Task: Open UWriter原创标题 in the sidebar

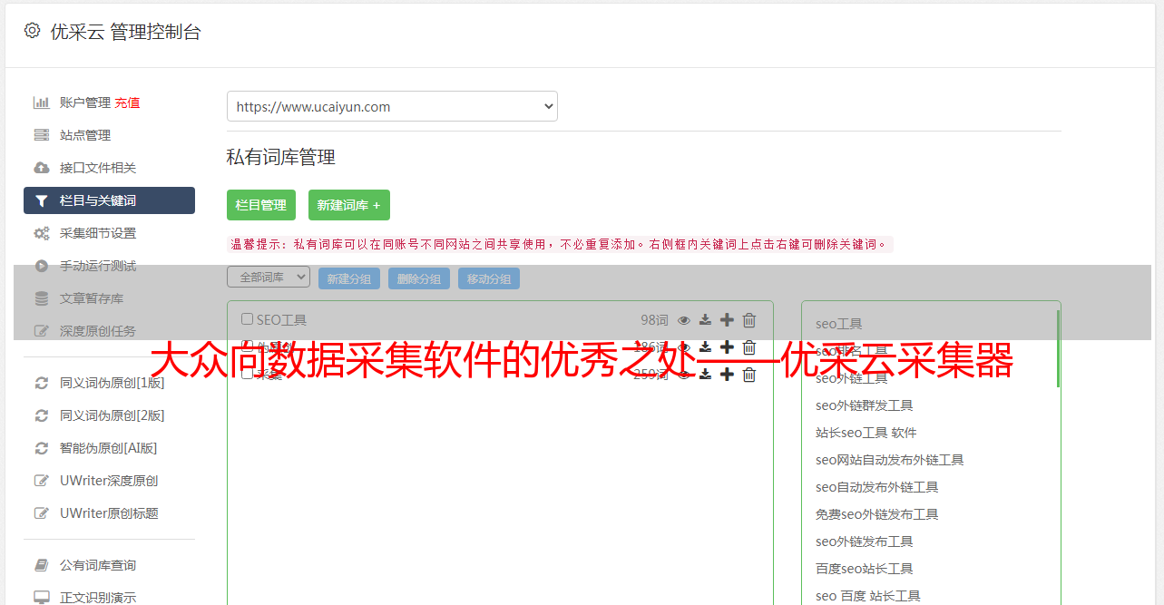Action: tap(109, 513)
